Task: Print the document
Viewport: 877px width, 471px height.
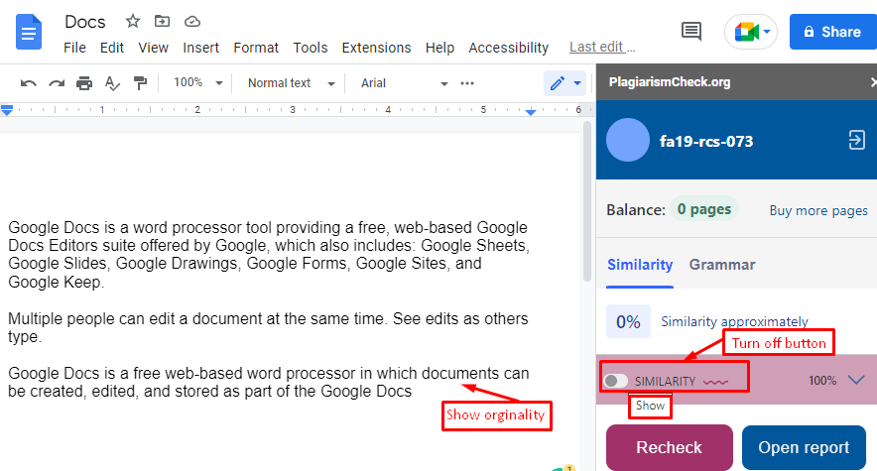Action: pos(84,84)
